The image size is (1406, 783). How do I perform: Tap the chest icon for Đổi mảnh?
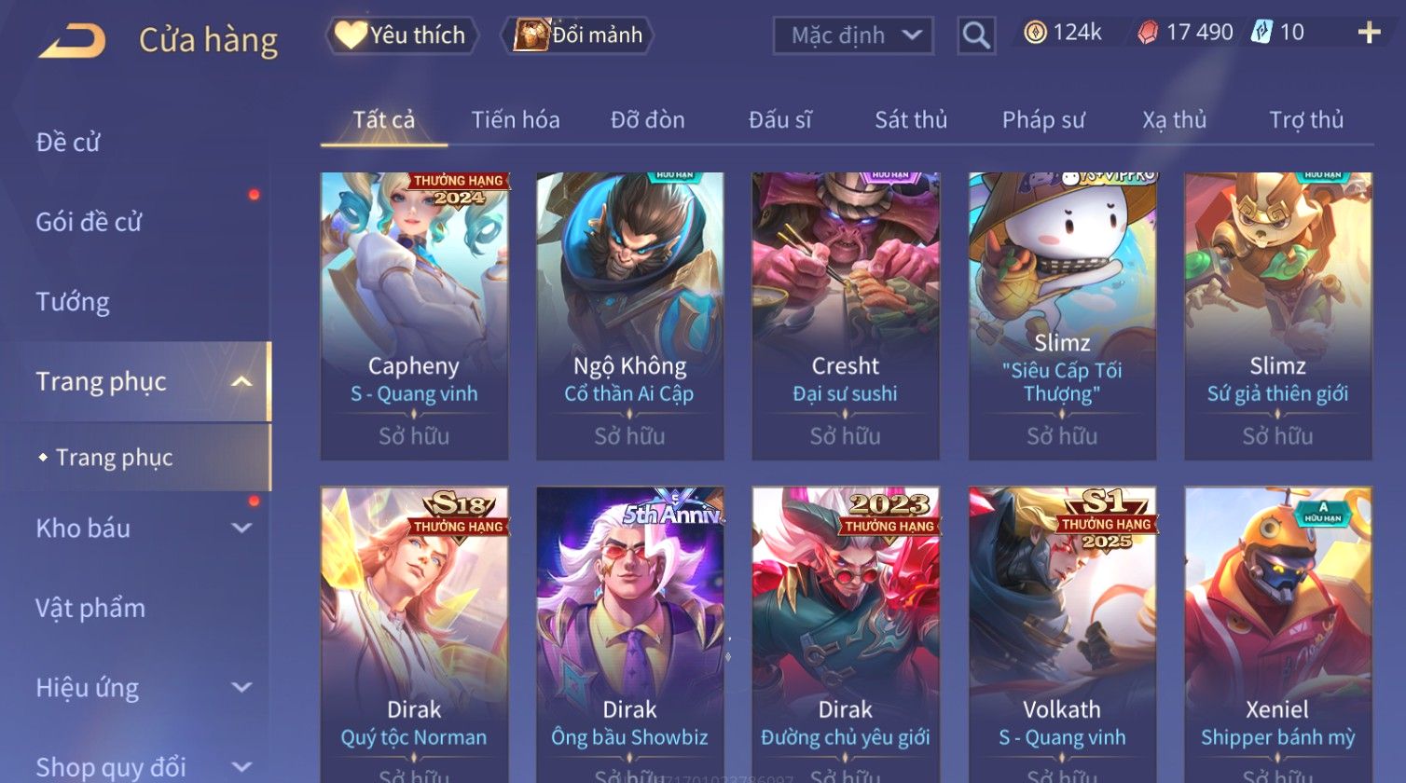click(531, 35)
